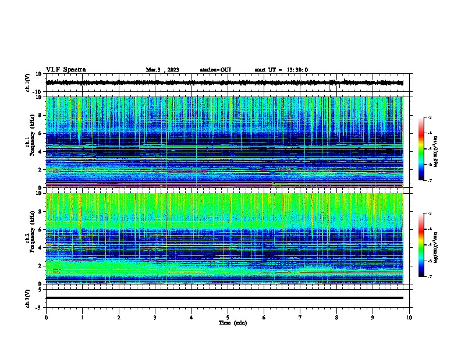Click the 'Mar.3 , 2023' date label

coord(162,70)
